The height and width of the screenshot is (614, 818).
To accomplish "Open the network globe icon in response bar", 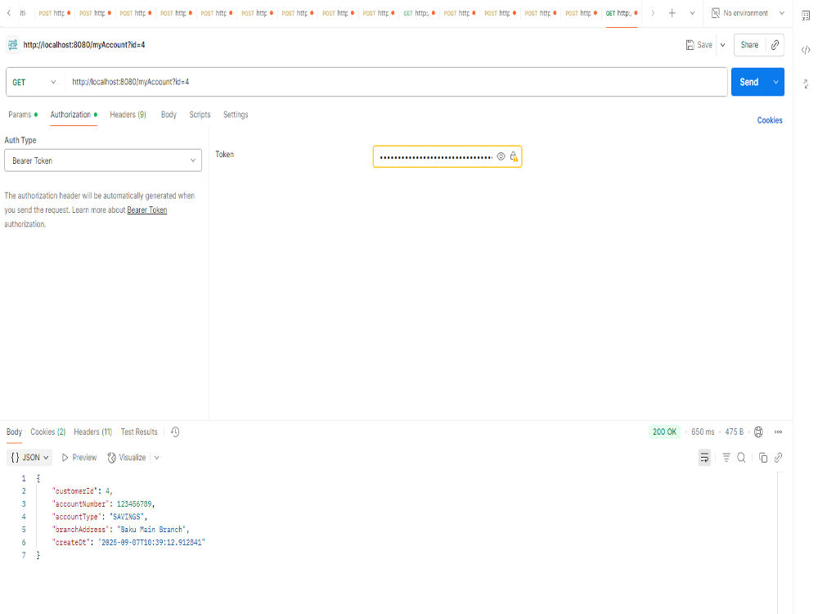I will click(x=758, y=431).
